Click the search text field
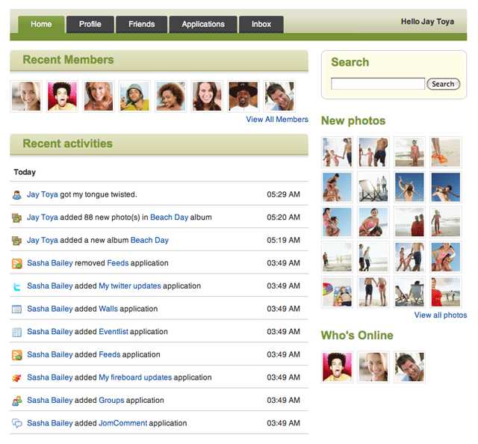478x444 pixels. 377,84
